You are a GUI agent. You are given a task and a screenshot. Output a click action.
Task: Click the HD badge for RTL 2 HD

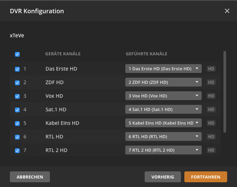pyautogui.click(x=211, y=150)
